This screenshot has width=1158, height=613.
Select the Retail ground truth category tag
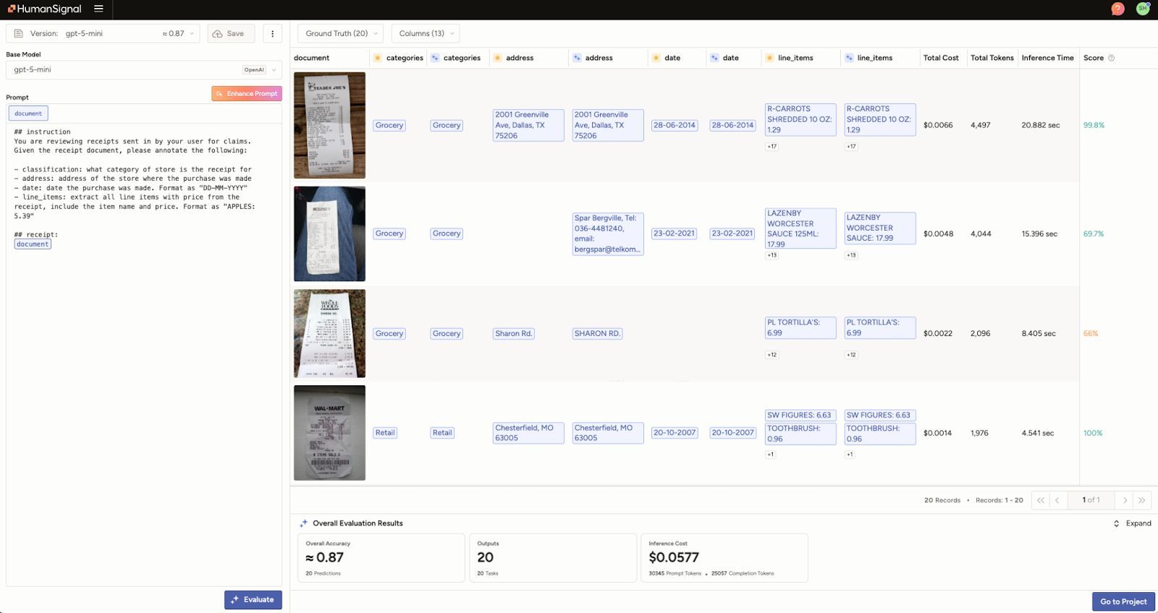point(385,433)
